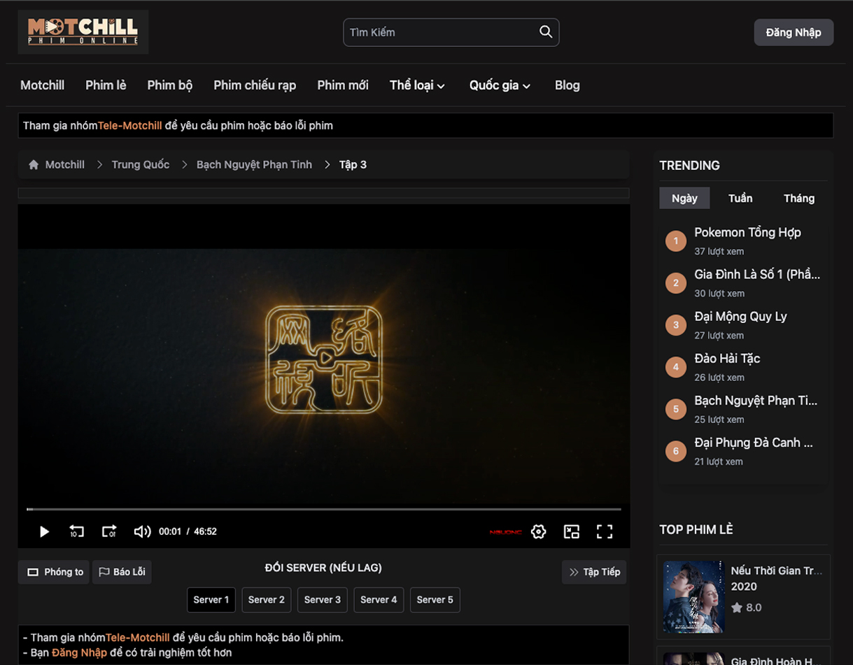Image resolution: width=853 pixels, height=665 pixels.
Task: Click the video progress bar
Action: 324,509
